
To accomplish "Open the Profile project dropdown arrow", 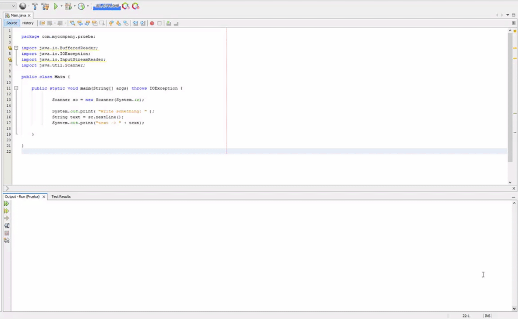I will (x=88, y=6).
